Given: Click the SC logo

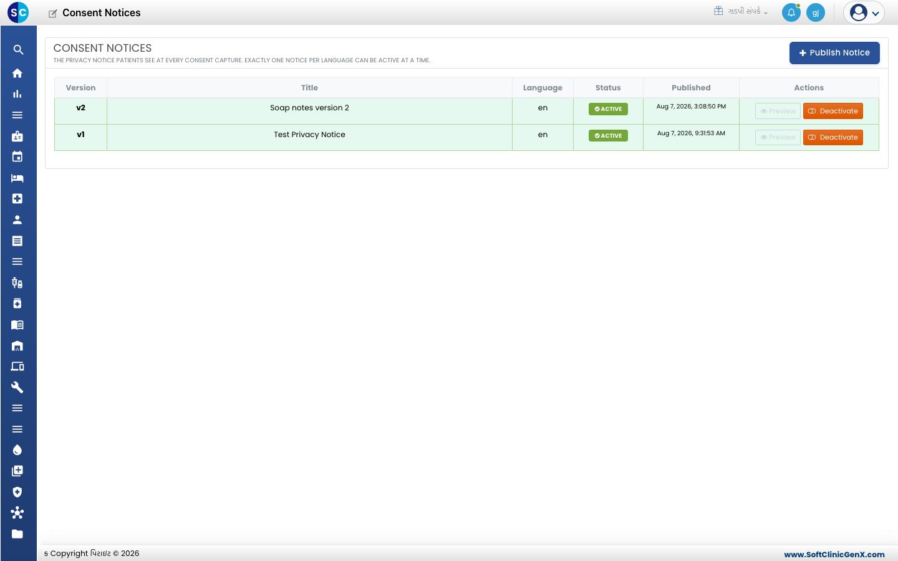Looking at the screenshot, I should click(18, 12).
